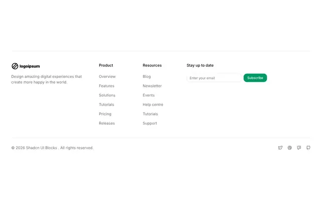Open Tutorials under the Product column

click(106, 105)
